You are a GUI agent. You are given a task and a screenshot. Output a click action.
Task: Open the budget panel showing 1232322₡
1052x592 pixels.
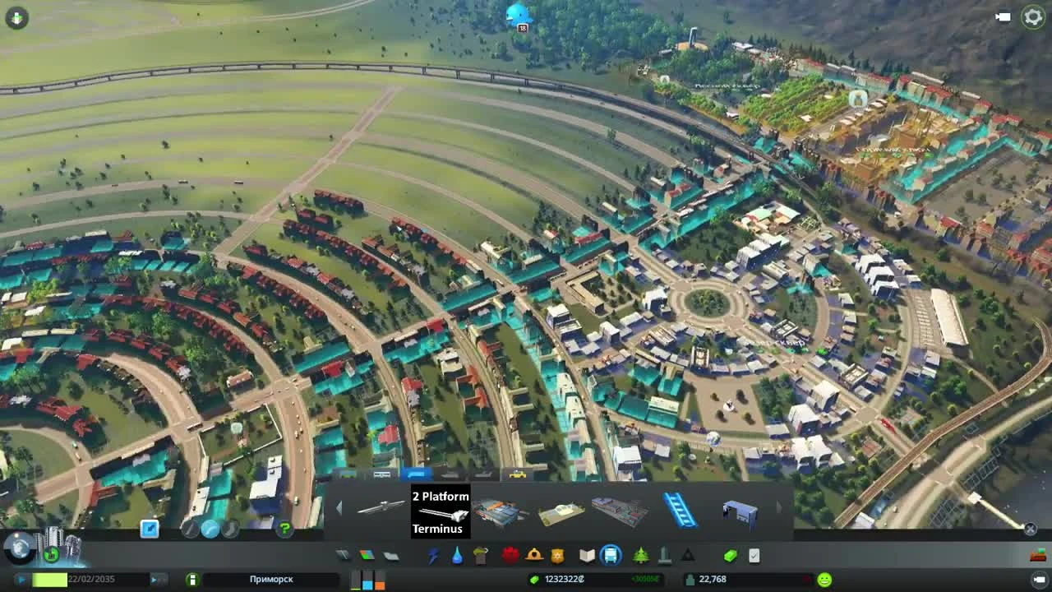561,579
